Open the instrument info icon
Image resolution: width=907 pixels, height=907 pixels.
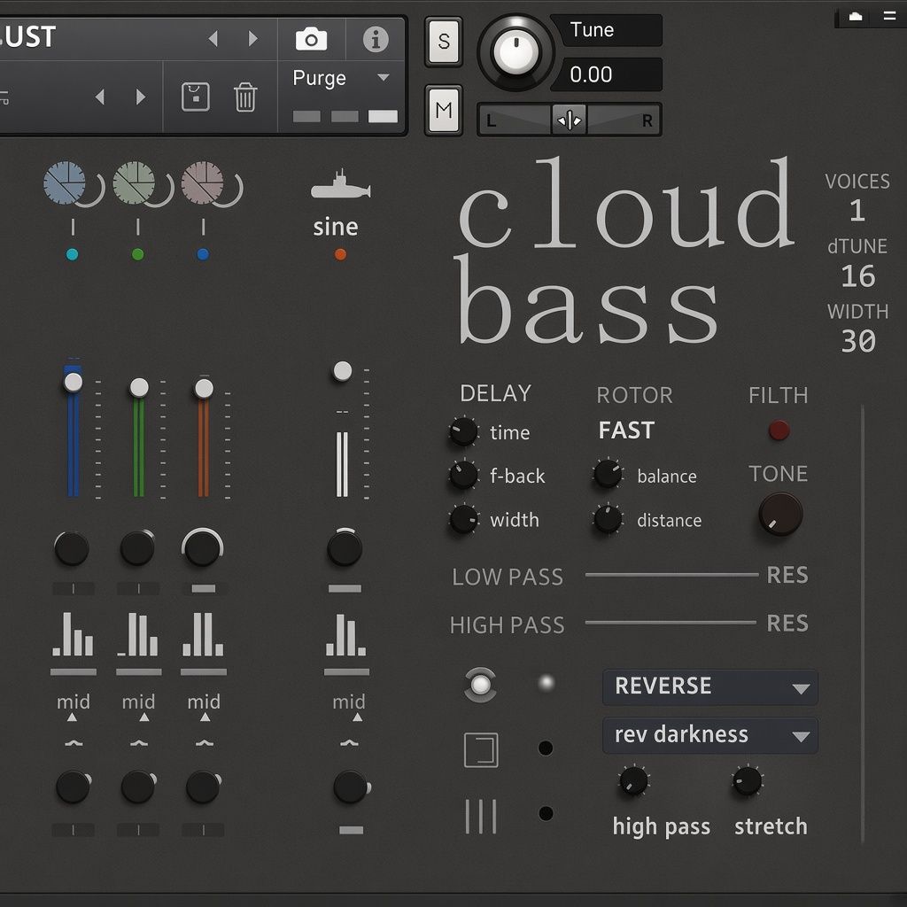pyautogui.click(x=376, y=39)
